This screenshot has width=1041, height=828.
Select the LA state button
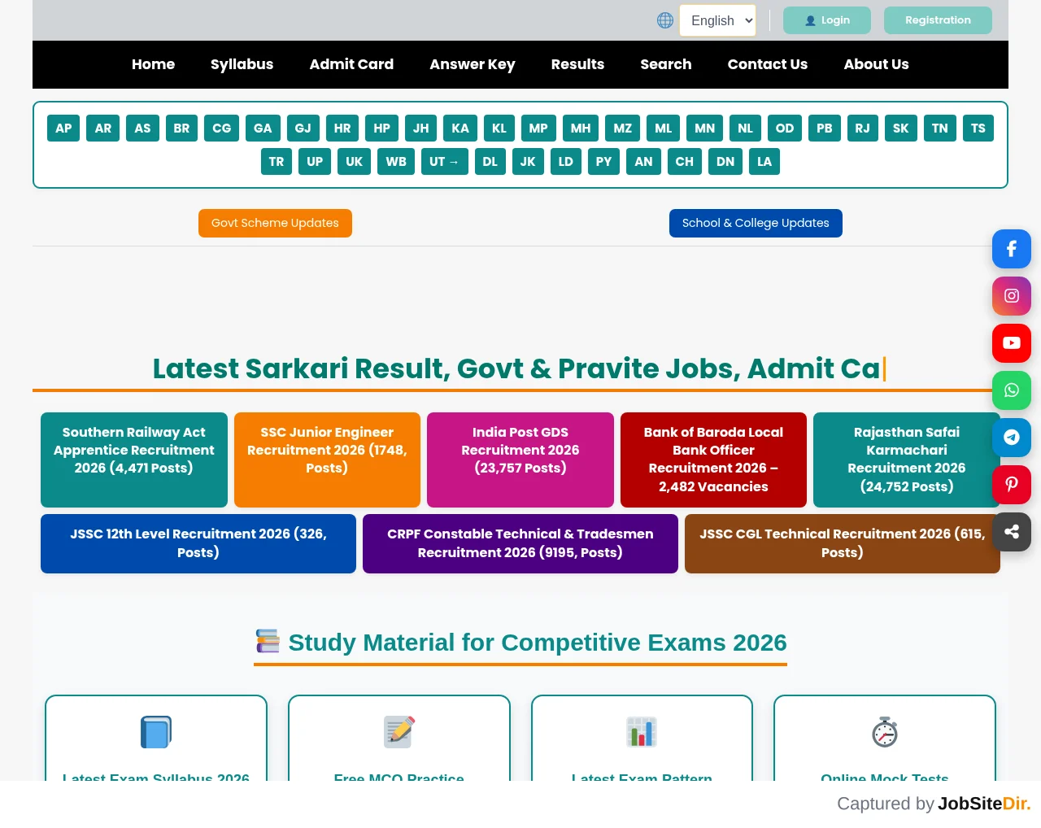(764, 161)
